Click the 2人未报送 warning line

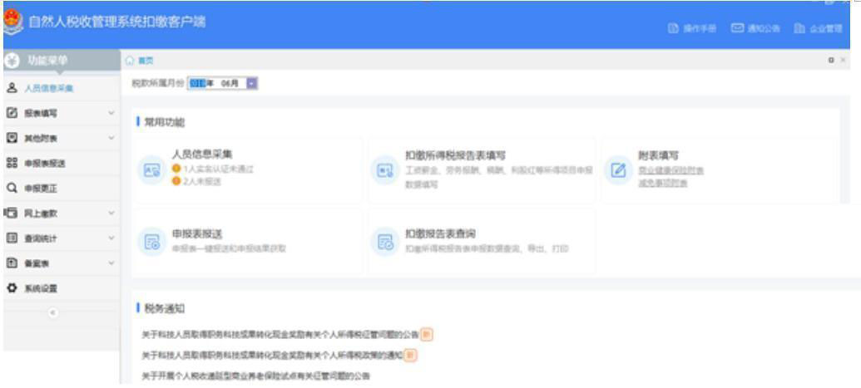pyautogui.click(x=196, y=182)
